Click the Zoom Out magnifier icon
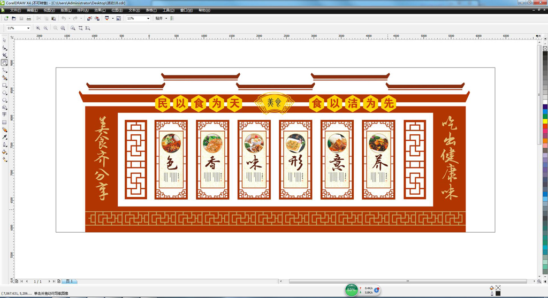 [x=45, y=28]
